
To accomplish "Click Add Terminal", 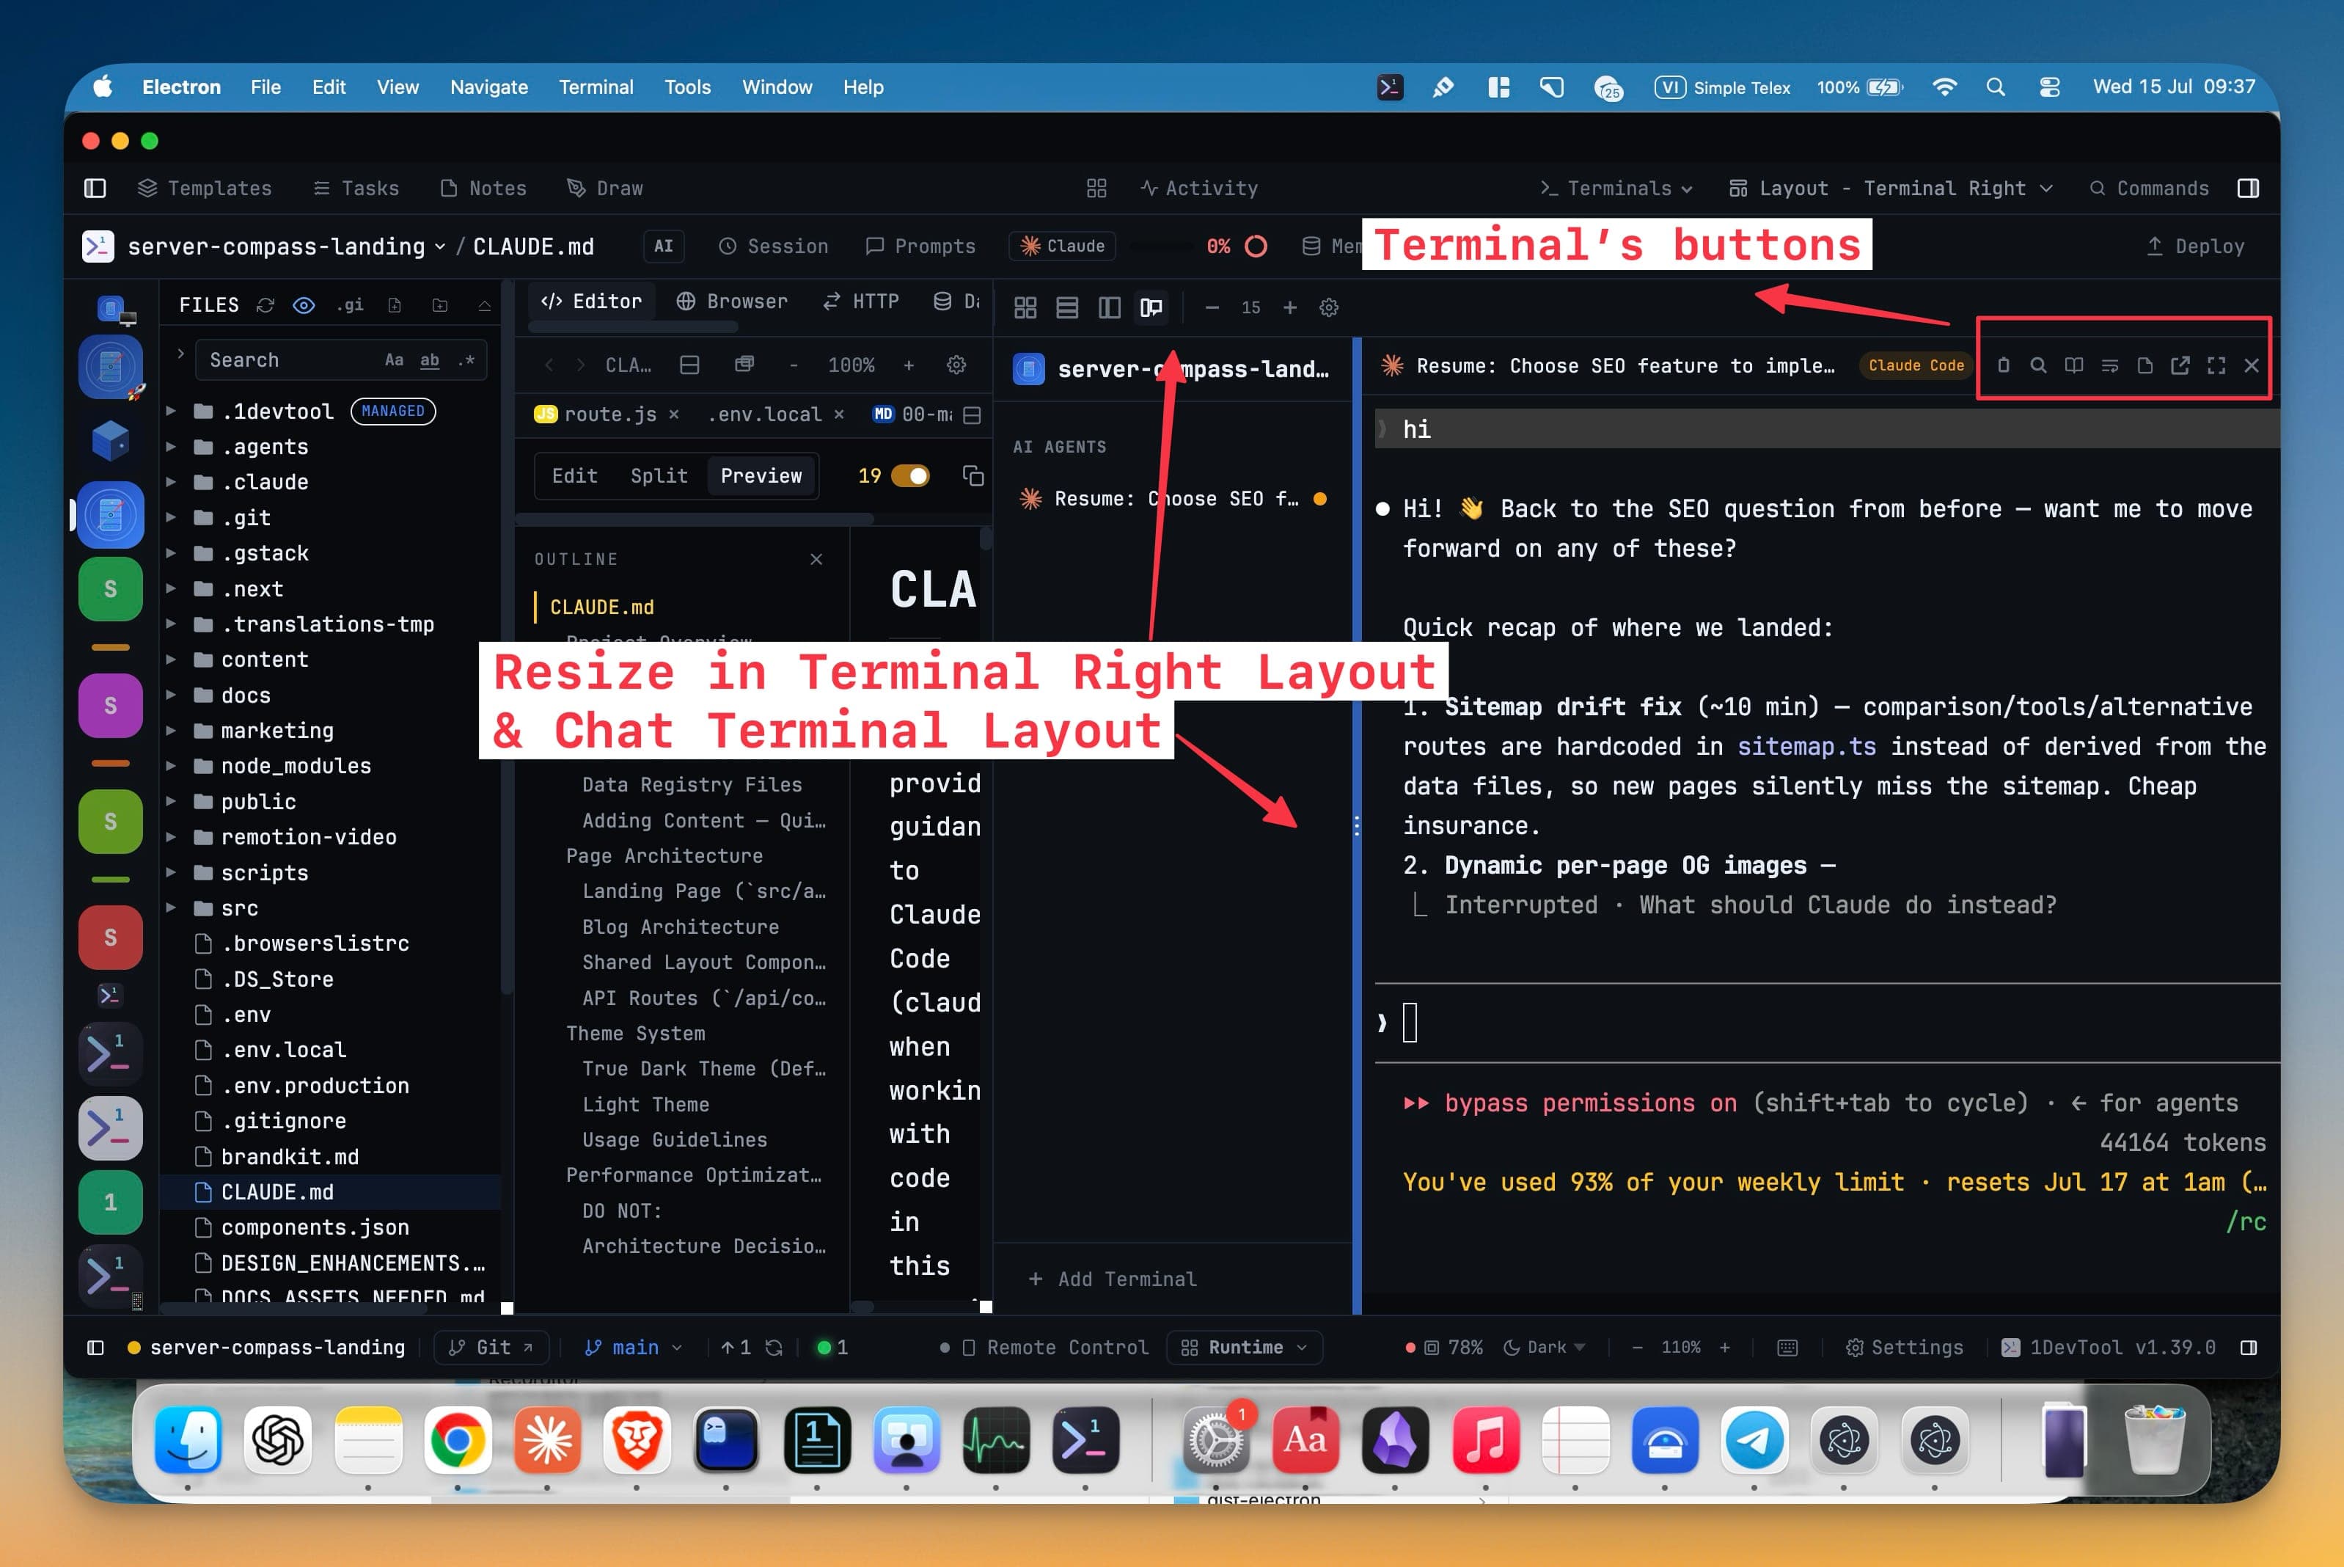I will pos(1112,1279).
